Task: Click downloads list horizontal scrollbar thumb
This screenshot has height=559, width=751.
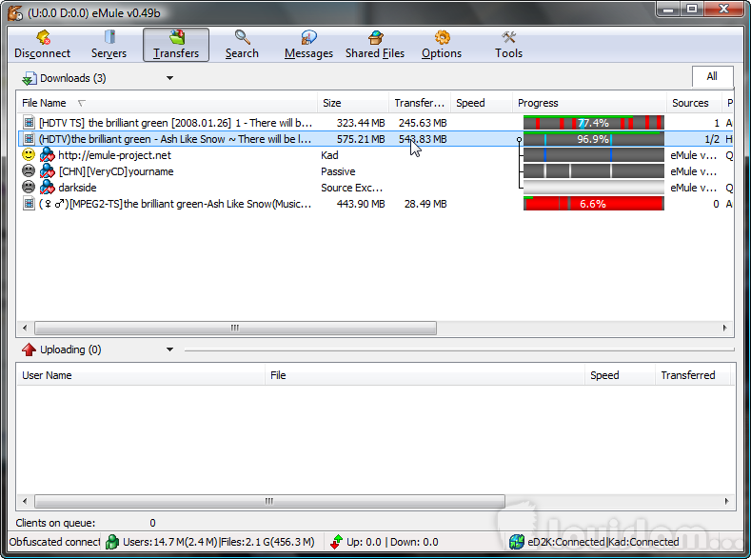Action: click(x=235, y=329)
